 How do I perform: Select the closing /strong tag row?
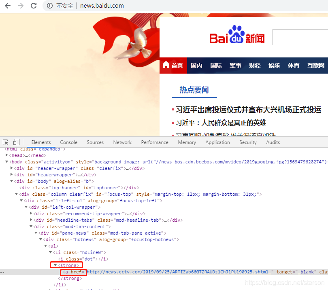tap(70, 278)
